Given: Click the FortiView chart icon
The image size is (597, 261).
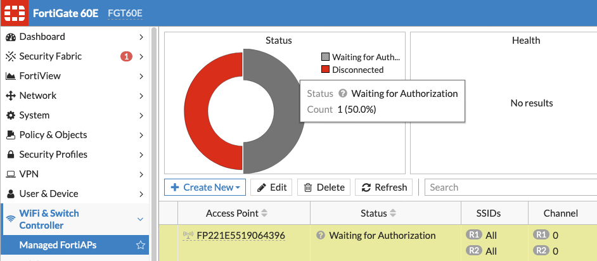Looking at the screenshot, I should [11, 76].
